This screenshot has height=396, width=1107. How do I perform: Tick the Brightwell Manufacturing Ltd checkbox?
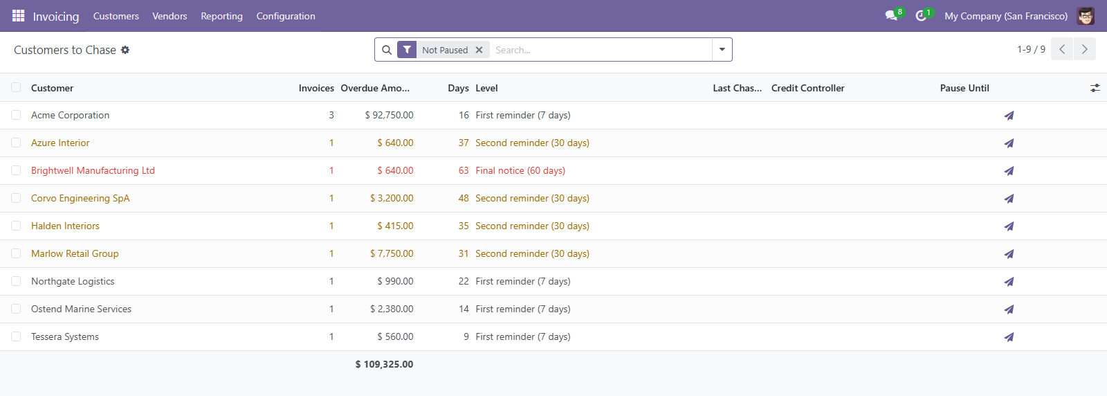16,170
